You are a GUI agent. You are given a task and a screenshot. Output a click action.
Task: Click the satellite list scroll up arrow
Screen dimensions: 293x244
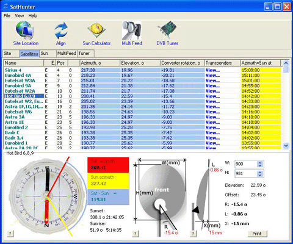click(x=286, y=63)
